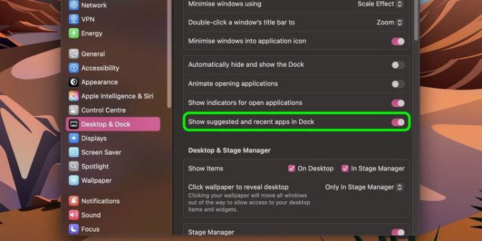Select Notifications label in the sidebar
This screenshot has width=482, height=241.
[x=100, y=201]
